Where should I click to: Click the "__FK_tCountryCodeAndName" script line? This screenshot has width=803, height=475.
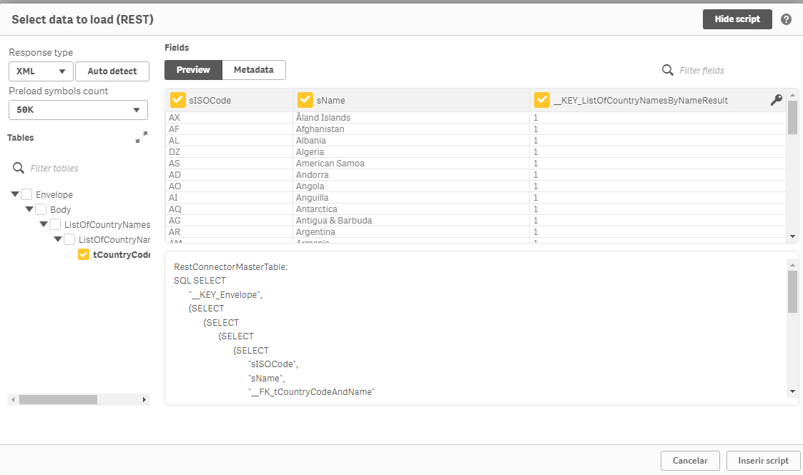(x=311, y=392)
